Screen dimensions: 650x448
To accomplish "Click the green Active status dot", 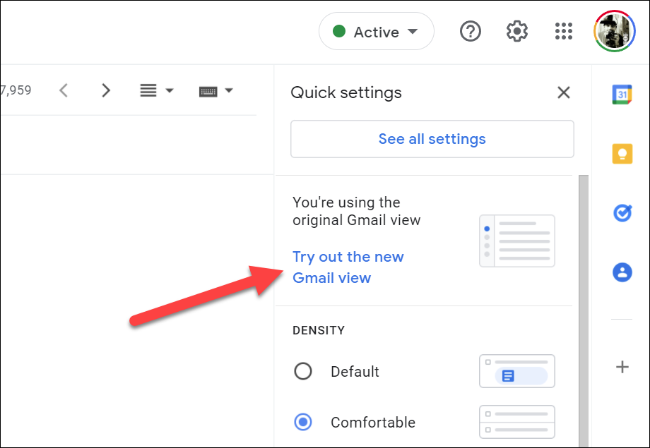I will click(339, 31).
